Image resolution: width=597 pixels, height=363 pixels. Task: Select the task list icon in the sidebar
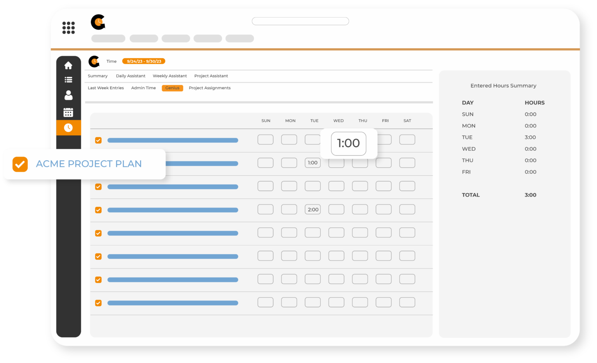click(68, 80)
